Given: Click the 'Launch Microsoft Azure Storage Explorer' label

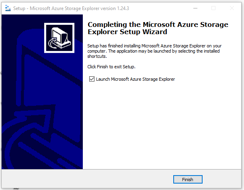Looking at the screenshot, I should coord(135,79).
